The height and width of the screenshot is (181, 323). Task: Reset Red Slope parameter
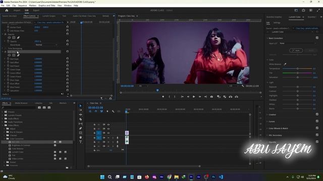click(x=67, y=59)
